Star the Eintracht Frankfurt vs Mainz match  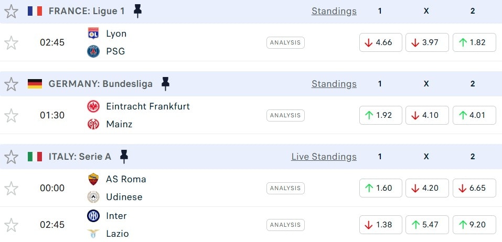pyautogui.click(x=11, y=115)
